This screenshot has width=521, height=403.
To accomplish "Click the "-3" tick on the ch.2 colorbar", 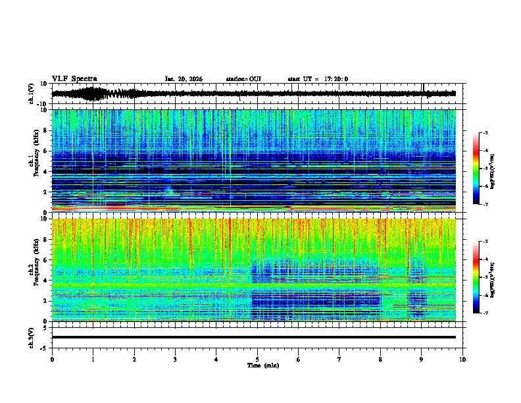I will (485, 242).
